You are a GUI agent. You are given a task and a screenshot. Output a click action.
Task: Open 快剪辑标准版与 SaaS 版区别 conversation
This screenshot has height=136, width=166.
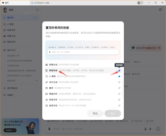point(19,76)
